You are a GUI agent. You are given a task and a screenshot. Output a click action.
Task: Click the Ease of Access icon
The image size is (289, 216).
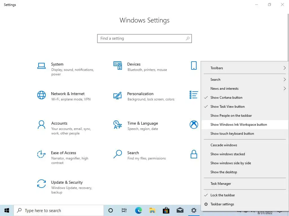(41, 154)
